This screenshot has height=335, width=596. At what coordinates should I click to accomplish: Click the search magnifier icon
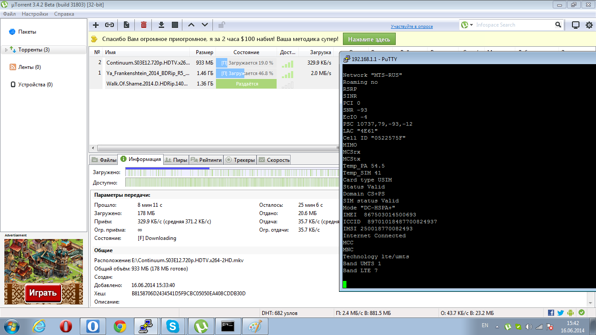pyautogui.click(x=558, y=25)
